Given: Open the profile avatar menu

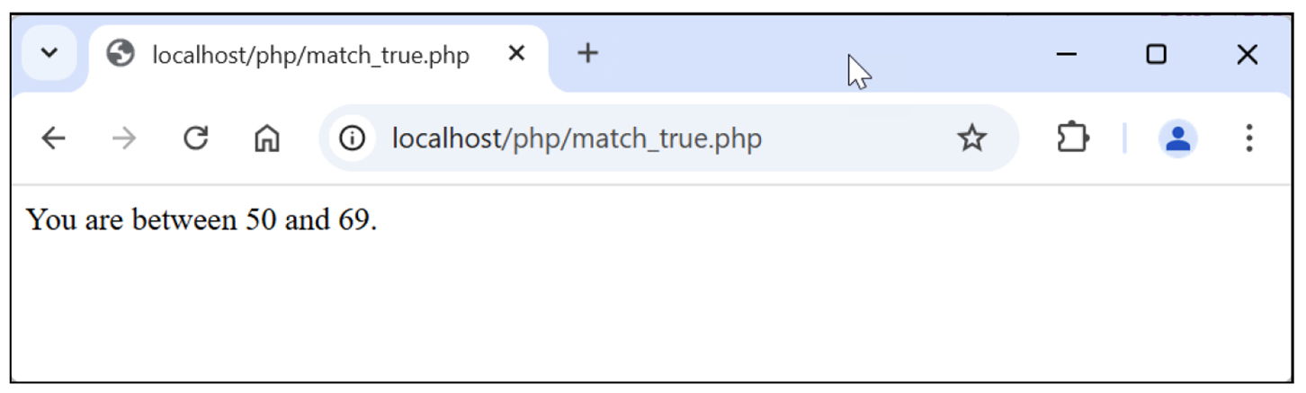Looking at the screenshot, I should (1178, 138).
